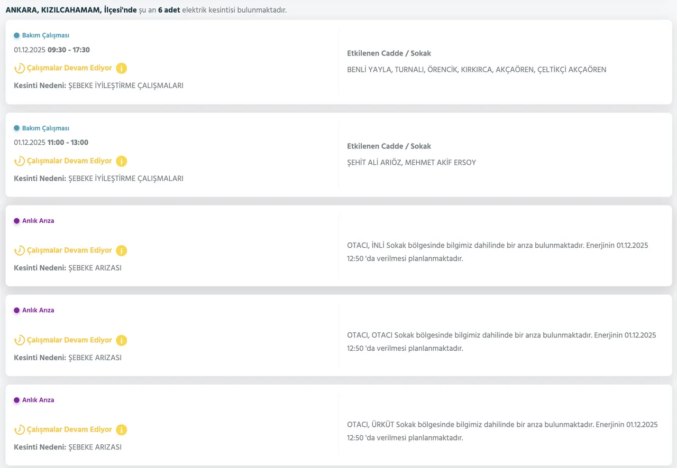Click clock icon in the 09:30 - 17:30 card
Screen dimensions: 677x468
tap(20, 68)
